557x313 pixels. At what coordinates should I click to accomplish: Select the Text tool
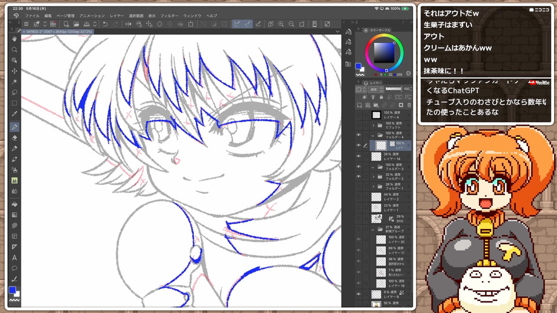point(14,257)
